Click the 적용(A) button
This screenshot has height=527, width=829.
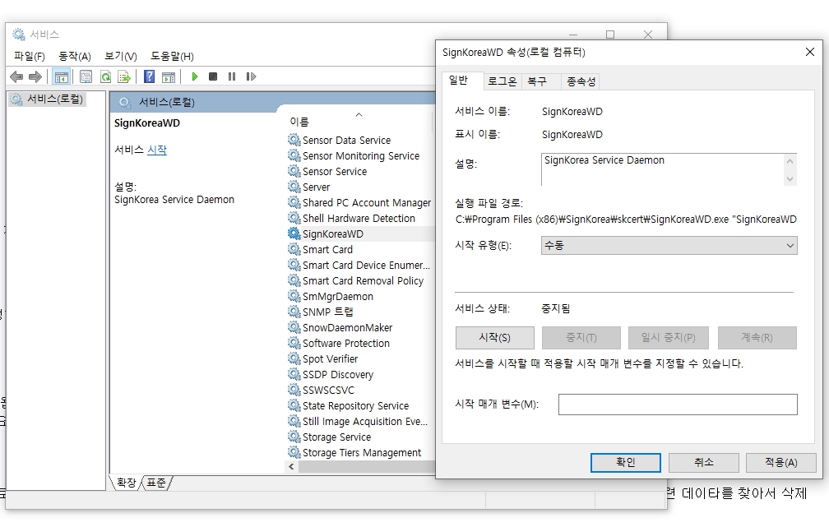point(781,463)
